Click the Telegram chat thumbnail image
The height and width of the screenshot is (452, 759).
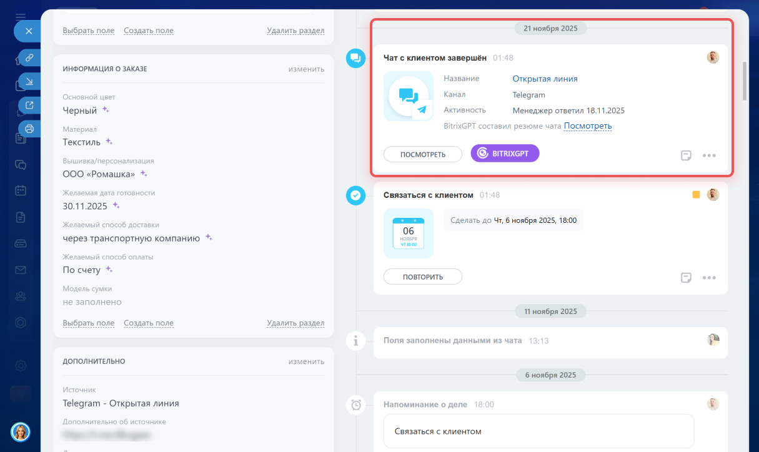(x=409, y=96)
